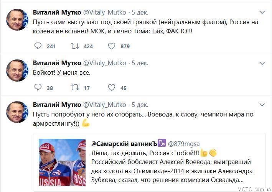Like the 'Бойкот! У меня все.' tweet

pos(112,87)
